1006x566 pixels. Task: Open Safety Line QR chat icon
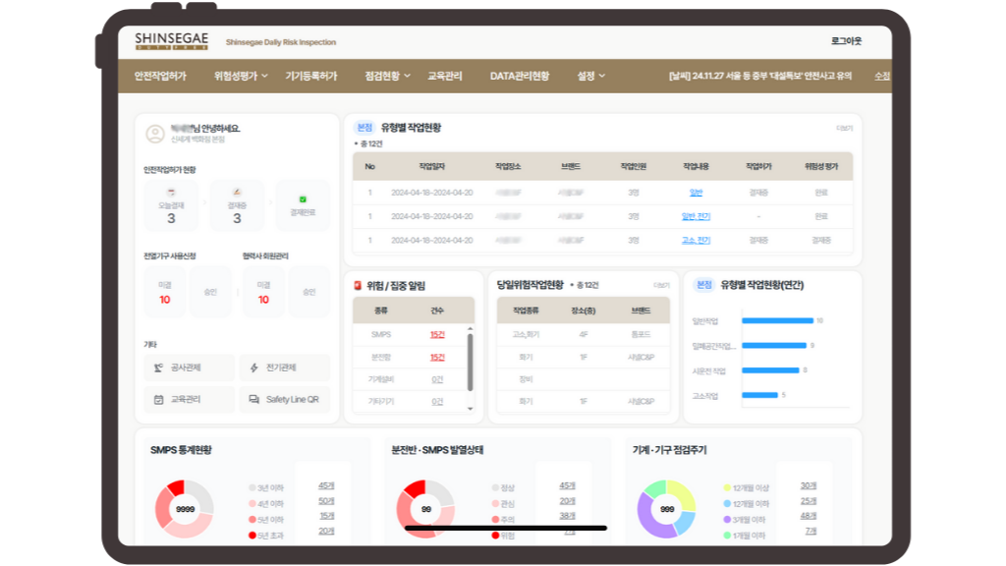click(x=254, y=400)
